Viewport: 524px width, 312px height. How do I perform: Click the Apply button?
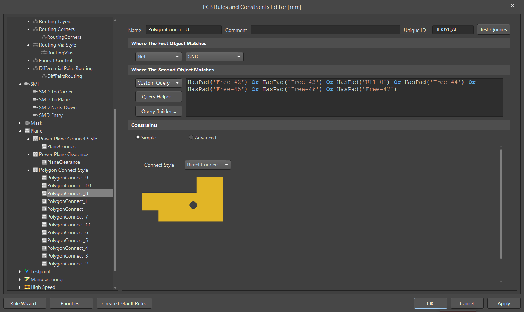click(x=504, y=303)
